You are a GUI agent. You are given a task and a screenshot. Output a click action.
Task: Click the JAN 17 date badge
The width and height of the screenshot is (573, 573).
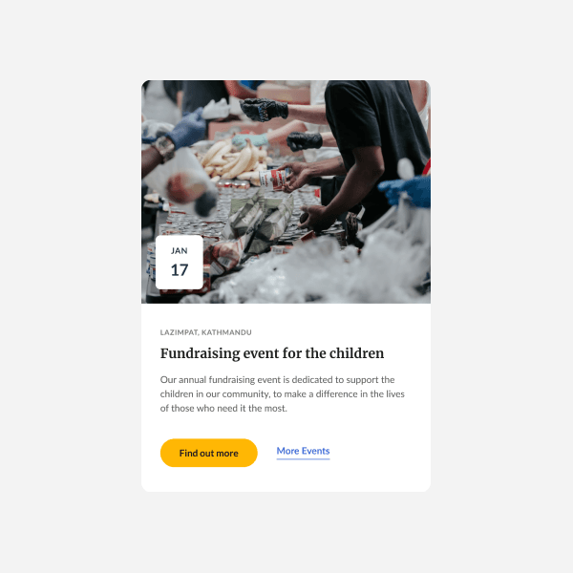[180, 262]
